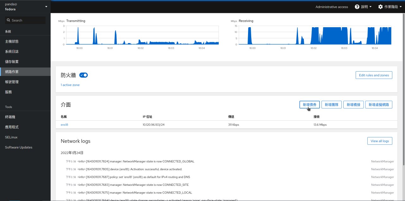The image size is (405, 201).
Task: Click the 1 active zone link
Action: pos(70,85)
